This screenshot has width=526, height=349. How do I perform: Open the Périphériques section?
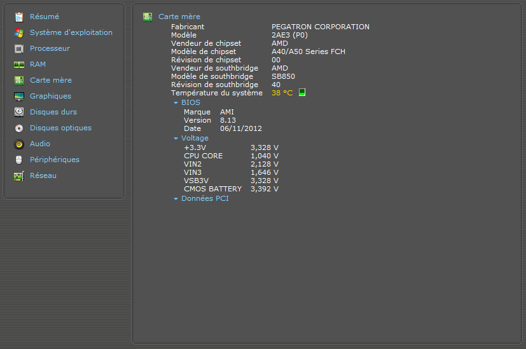[x=55, y=160]
